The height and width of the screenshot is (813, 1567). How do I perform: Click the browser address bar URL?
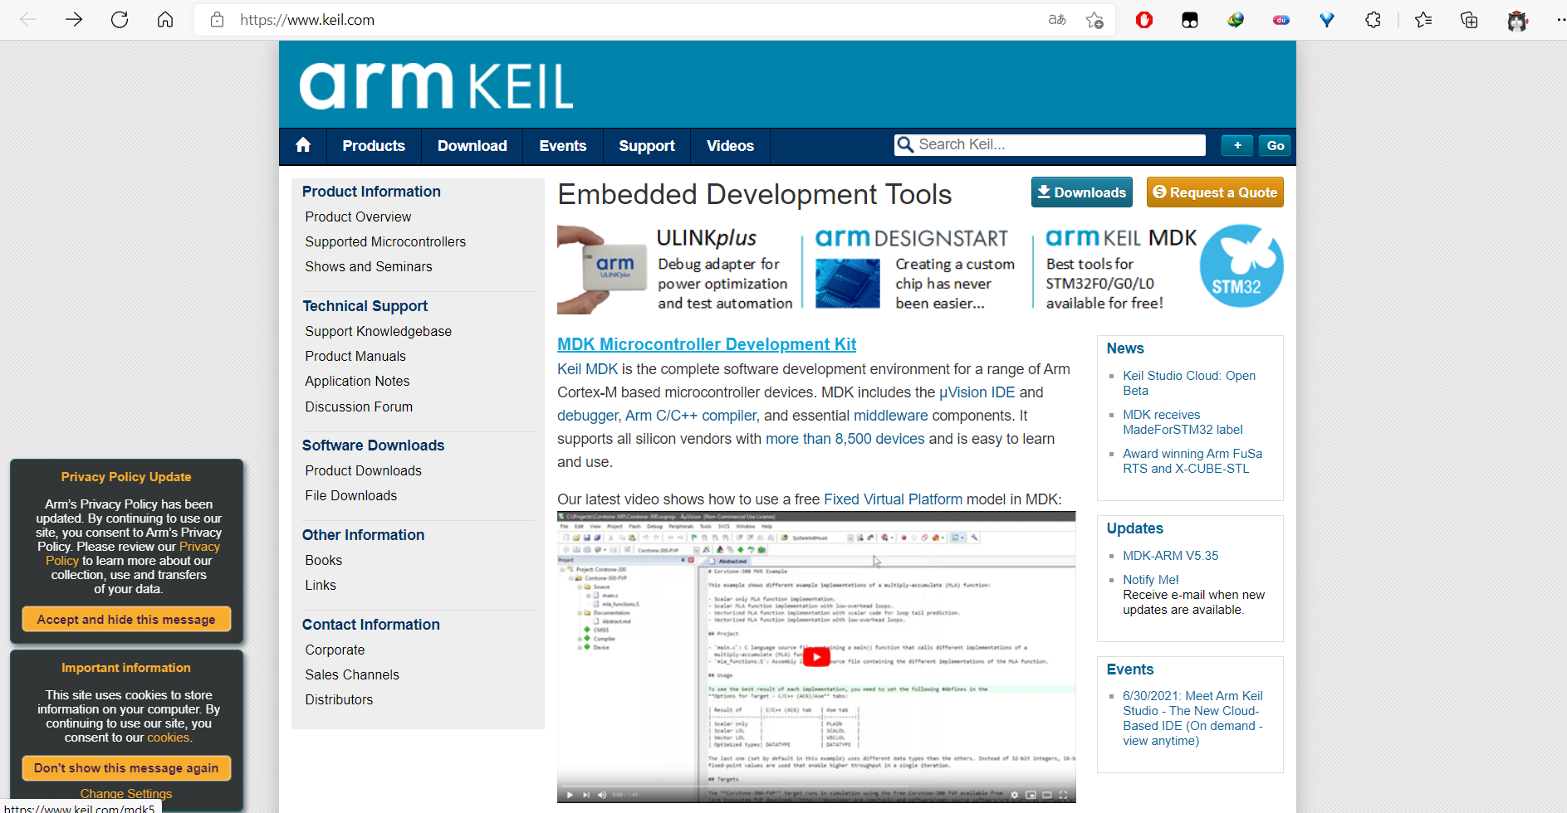tap(307, 20)
